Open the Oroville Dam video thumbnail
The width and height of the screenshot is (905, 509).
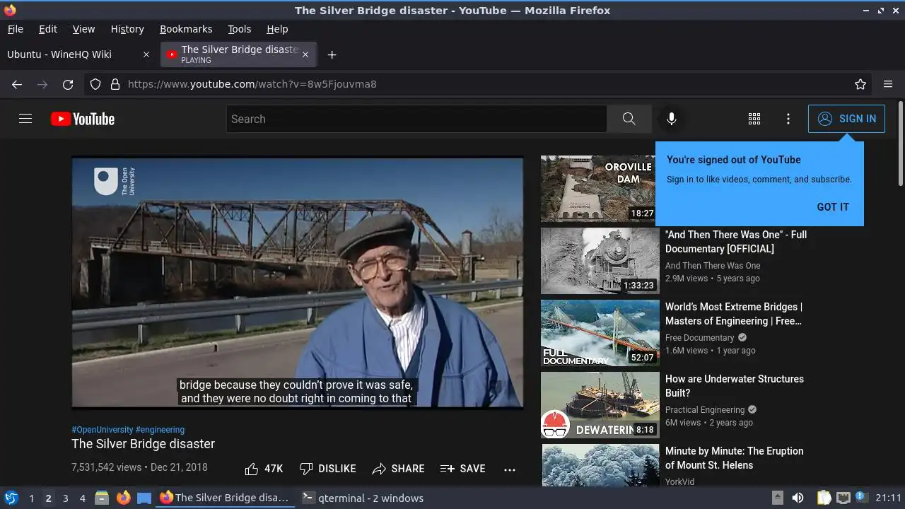coord(600,189)
